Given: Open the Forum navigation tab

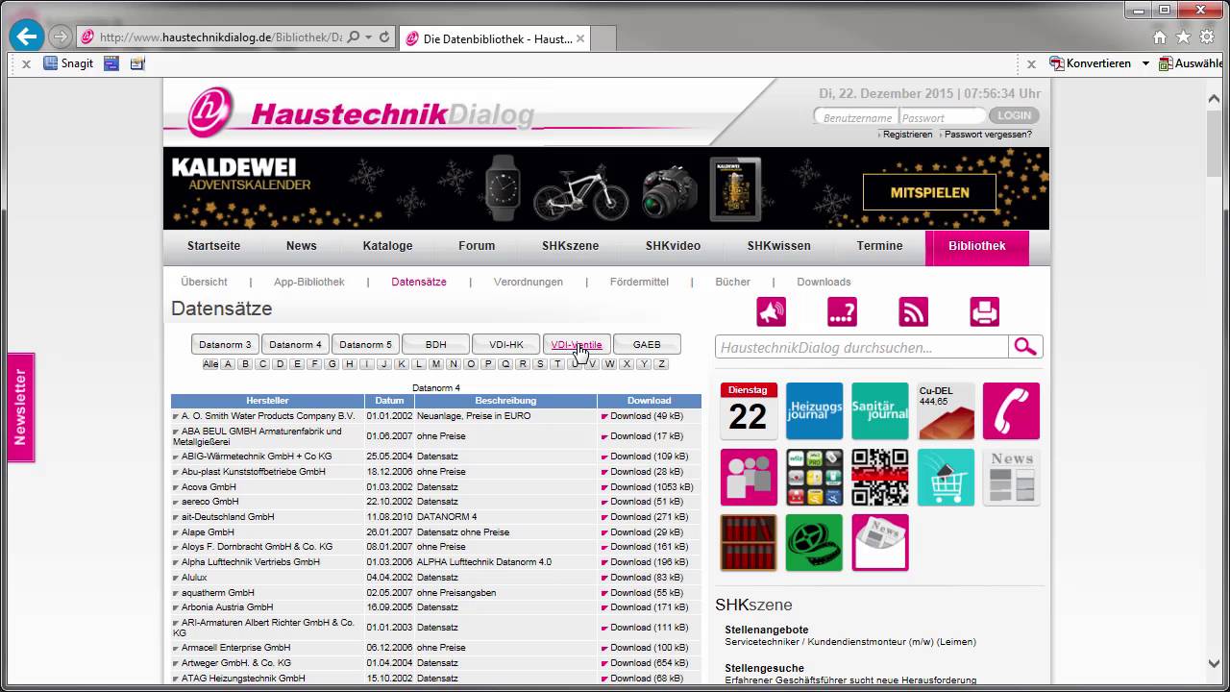Looking at the screenshot, I should [477, 246].
